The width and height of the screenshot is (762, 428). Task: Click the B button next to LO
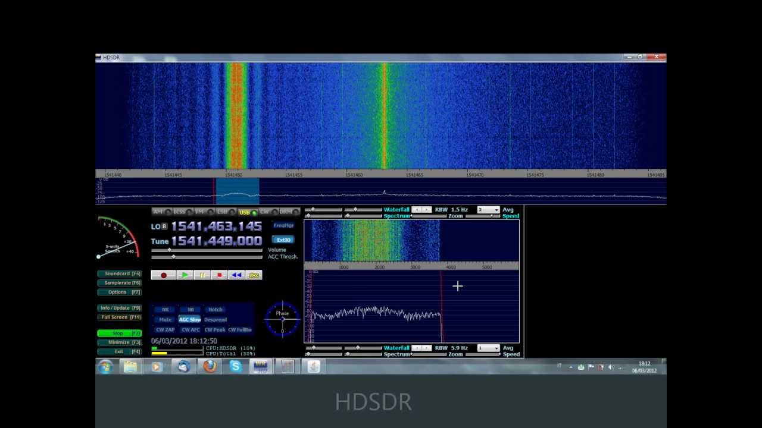(165, 227)
